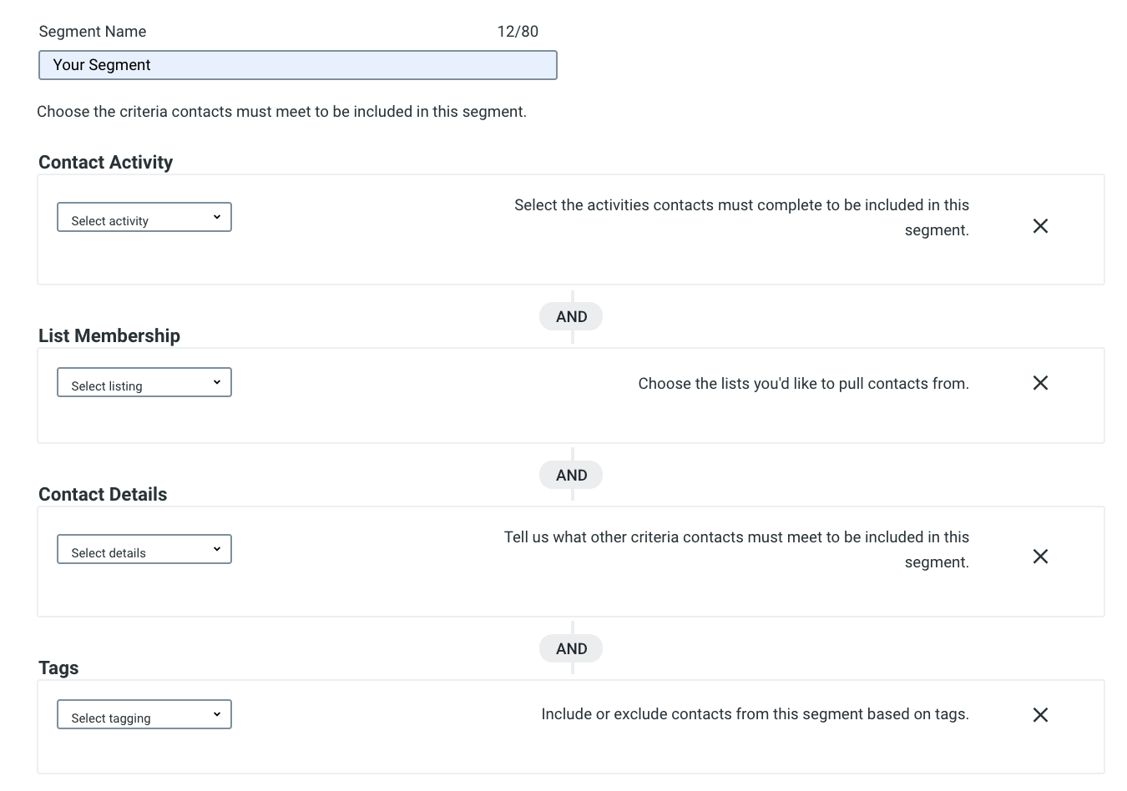Remove the List Membership criteria block

pyautogui.click(x=1040, y=383)
